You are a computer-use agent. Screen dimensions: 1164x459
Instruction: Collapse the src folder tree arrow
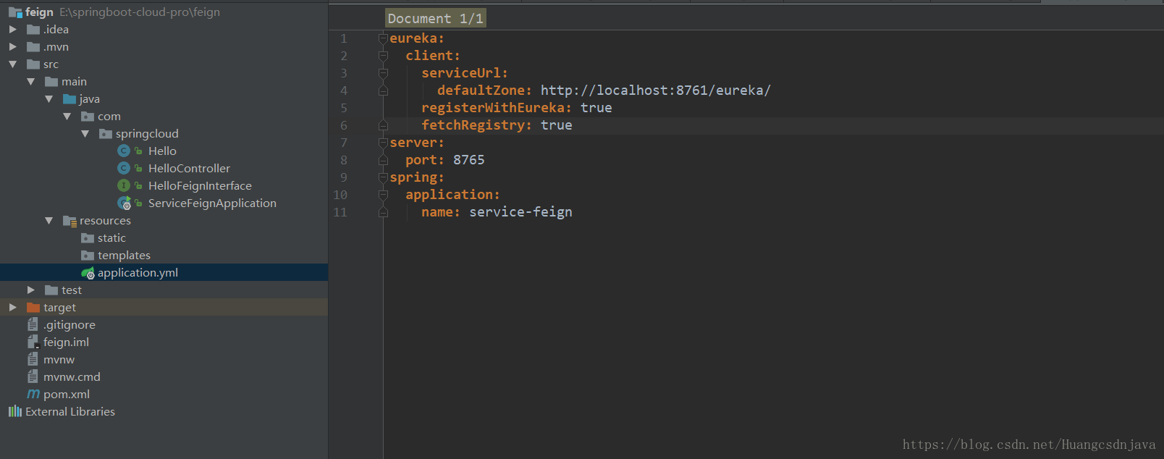pos(12,64)
